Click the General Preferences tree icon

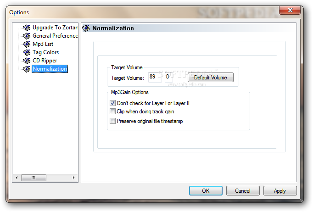click(x=27, y=36)
